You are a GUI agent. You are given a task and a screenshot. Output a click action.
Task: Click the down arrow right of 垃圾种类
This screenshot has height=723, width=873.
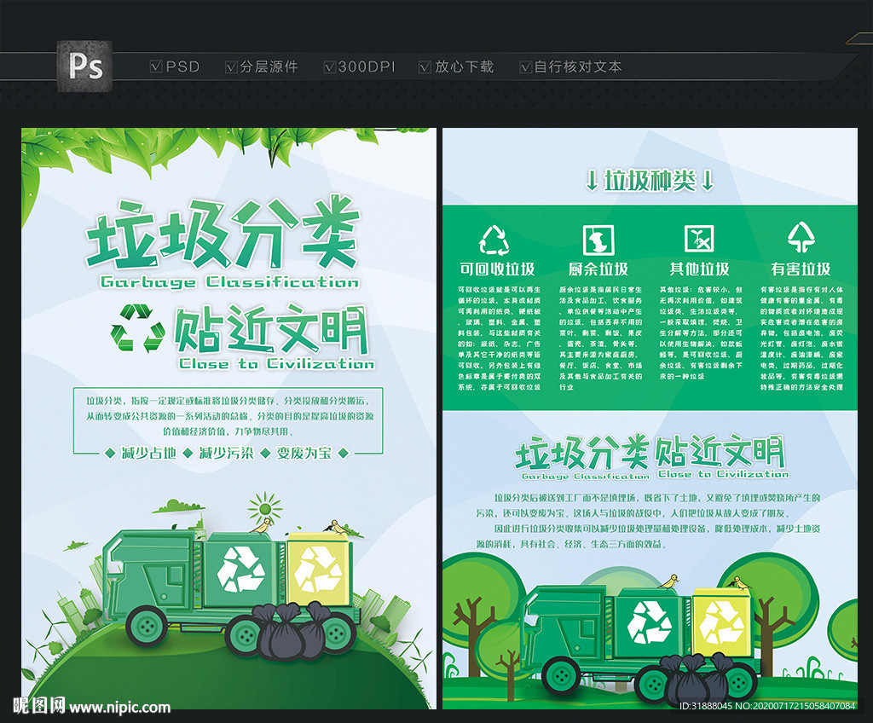pyautogui.click(x=707, y=181)
